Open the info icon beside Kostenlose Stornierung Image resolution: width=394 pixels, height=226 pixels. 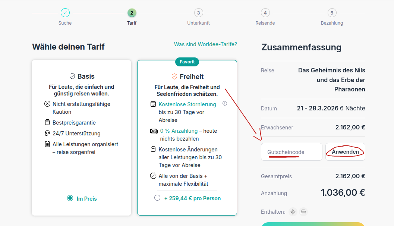tap(225, 104)
